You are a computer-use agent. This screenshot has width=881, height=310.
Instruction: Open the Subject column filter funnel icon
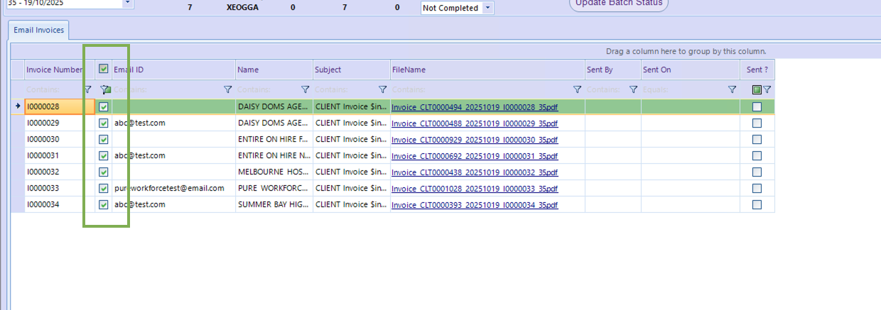(x=383, y=90)
